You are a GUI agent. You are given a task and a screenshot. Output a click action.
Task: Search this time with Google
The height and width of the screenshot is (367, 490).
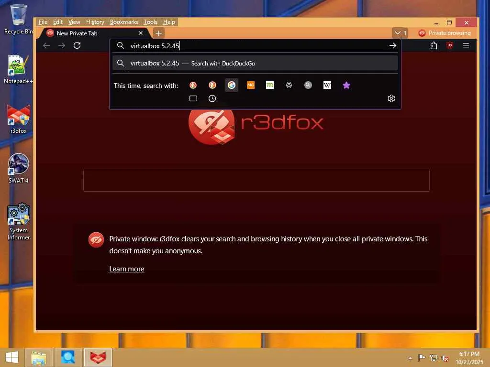click(x=231, y=85)
